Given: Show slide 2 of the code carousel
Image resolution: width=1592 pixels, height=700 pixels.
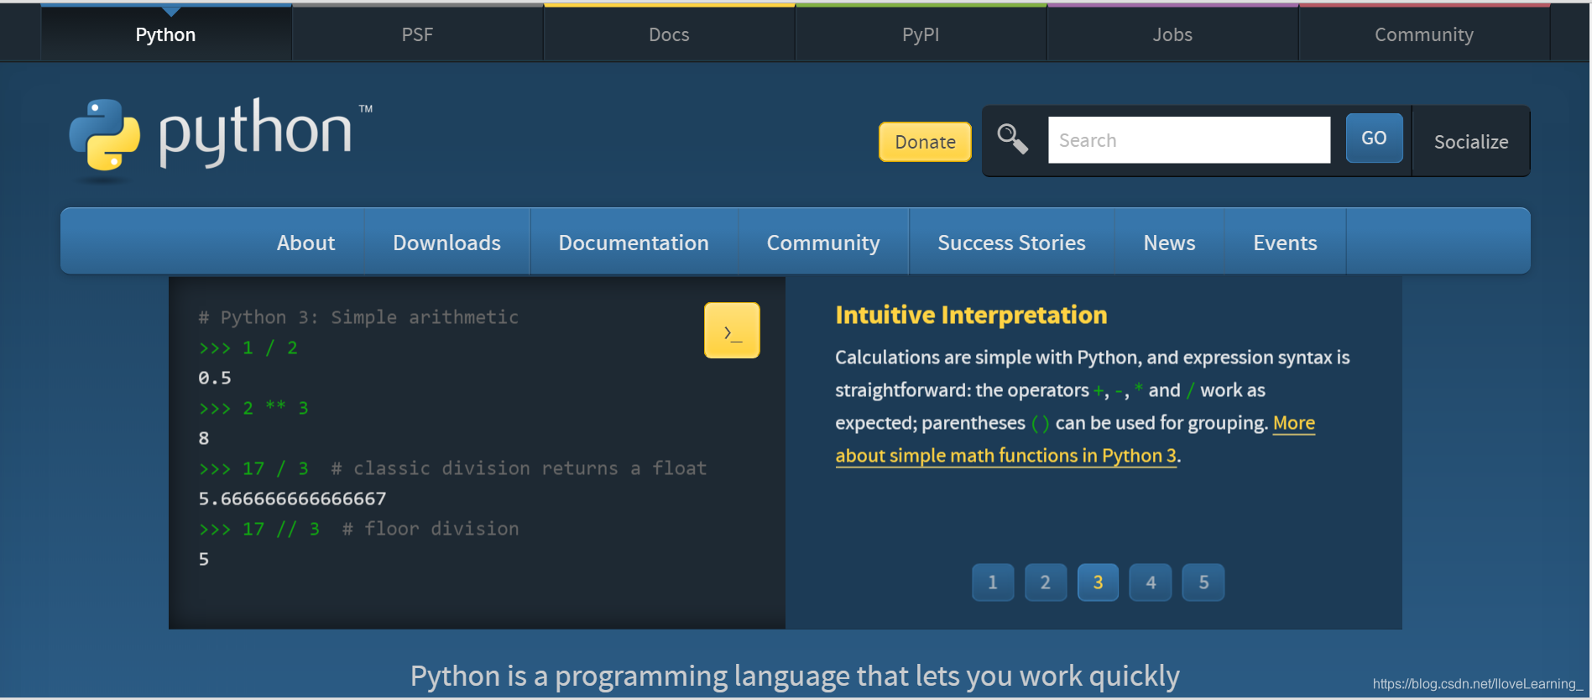Looking at the screenshot, I should (x=1046, y=582).
